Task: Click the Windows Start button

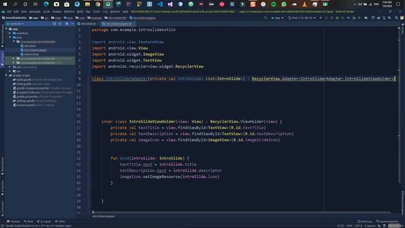Action: [x=5, y=4]
